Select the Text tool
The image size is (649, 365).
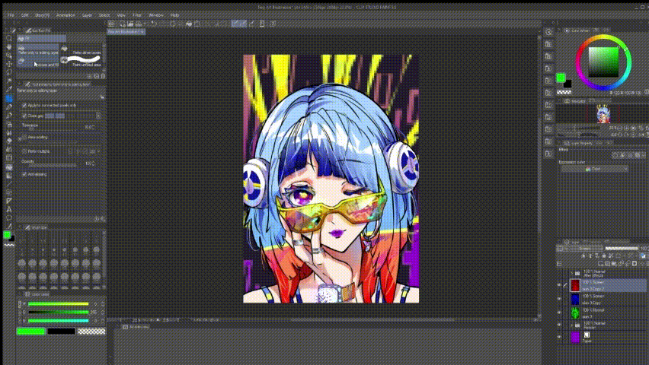9,209
